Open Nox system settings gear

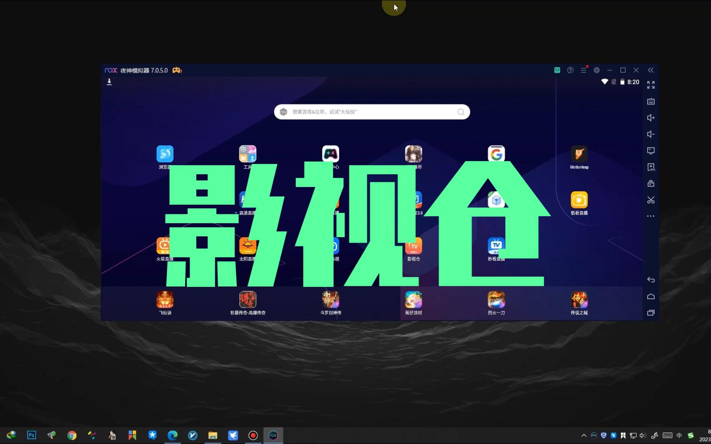[597, 70]
